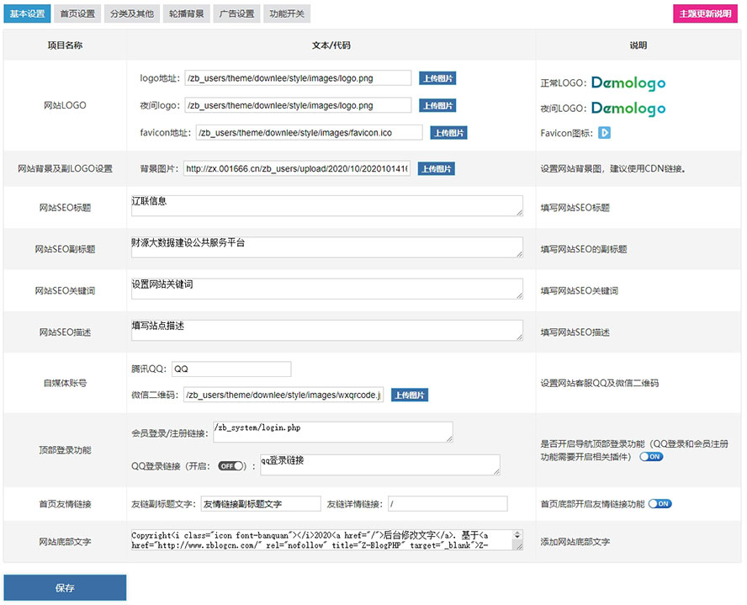This screenshot has height=605, width=747.
Task: Click the 主题更新说明 button
Action: click(705, 14)
